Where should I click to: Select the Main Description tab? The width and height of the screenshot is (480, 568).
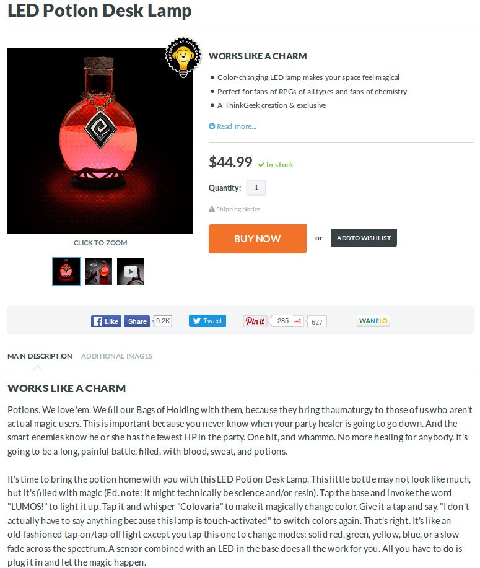tap(40, 356)
